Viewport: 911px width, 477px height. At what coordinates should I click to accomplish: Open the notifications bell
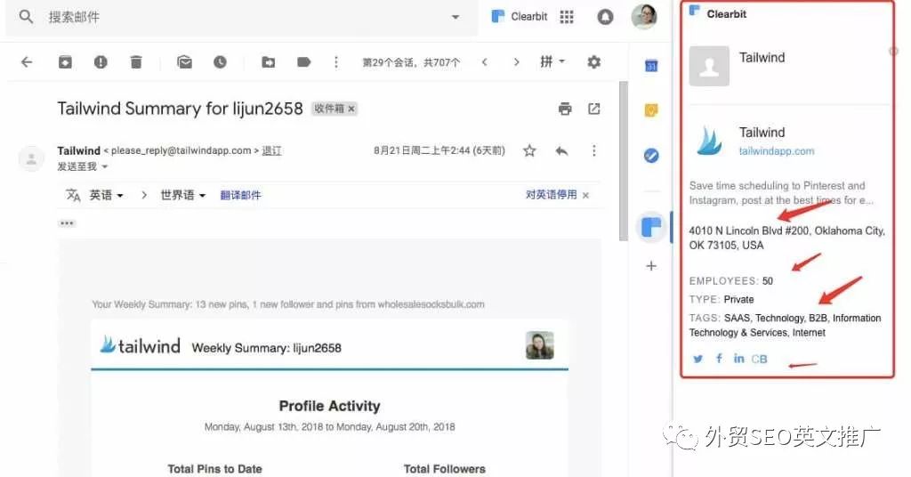tap(605, 17)
